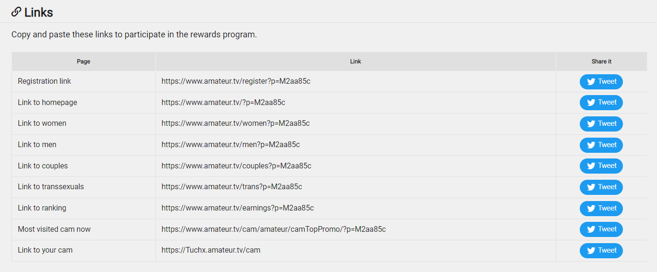Select the homepage URL ending /?p=M2aa85c
This screenshot has width=657, height=272.
pos(223,103)
